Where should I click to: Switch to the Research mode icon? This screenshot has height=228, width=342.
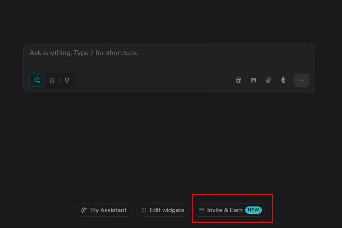pos(52,80)
